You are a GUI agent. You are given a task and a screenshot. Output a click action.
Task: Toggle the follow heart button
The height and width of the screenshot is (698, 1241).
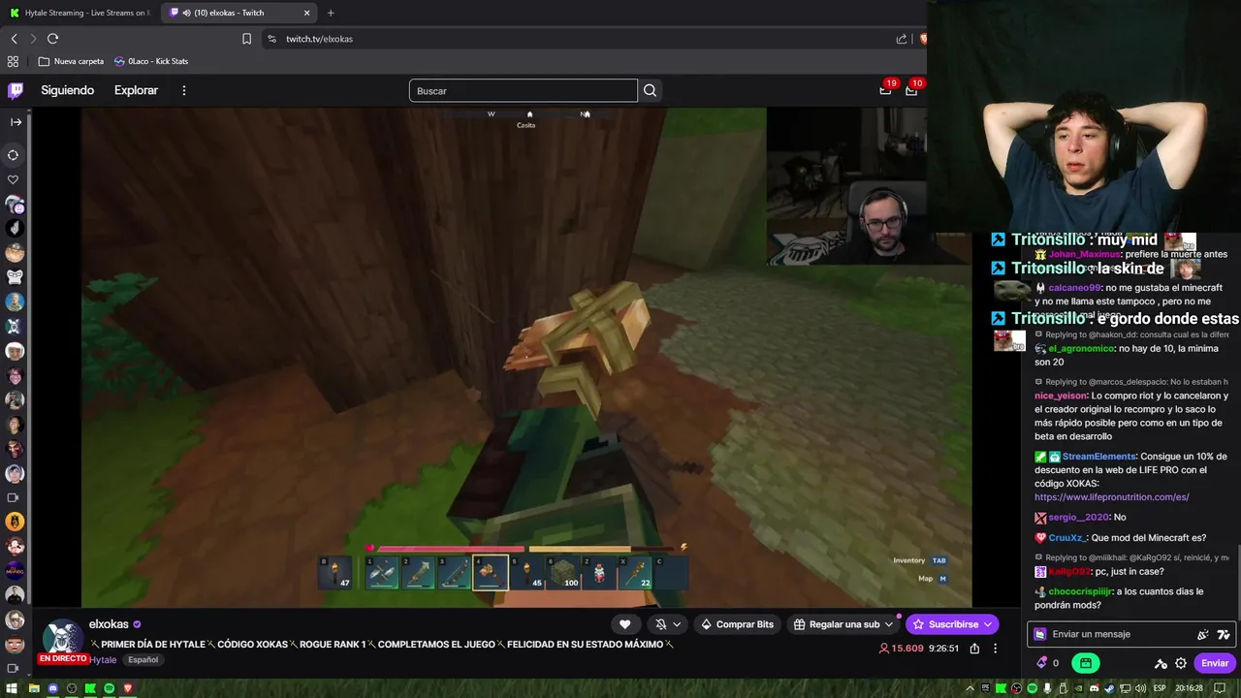[x=625, y=624]
